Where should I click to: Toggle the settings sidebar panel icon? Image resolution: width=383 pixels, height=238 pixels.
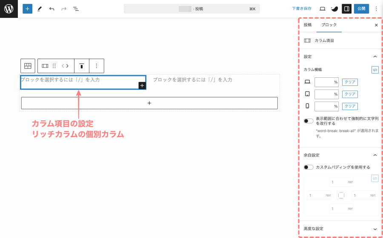point(346,8)
